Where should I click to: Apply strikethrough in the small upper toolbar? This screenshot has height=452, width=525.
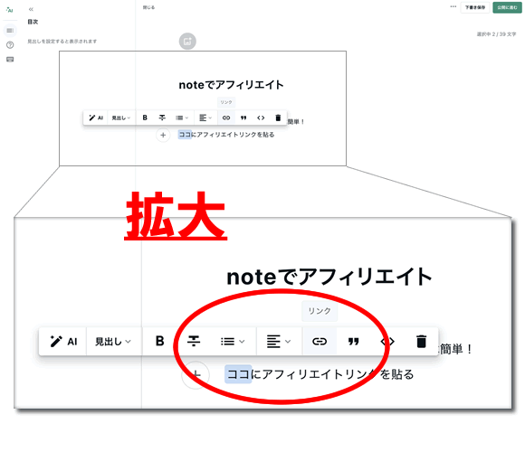162,118
